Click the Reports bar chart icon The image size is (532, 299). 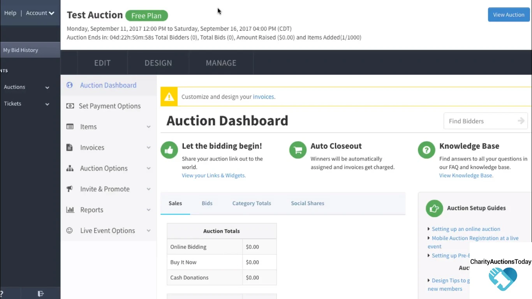pyautogui.click(x=70, y=210)
